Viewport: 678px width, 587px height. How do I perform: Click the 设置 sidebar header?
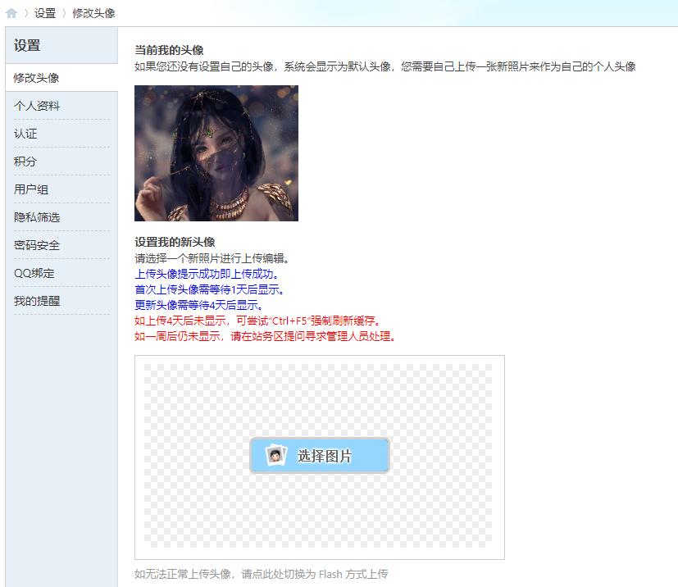[26, 47]
